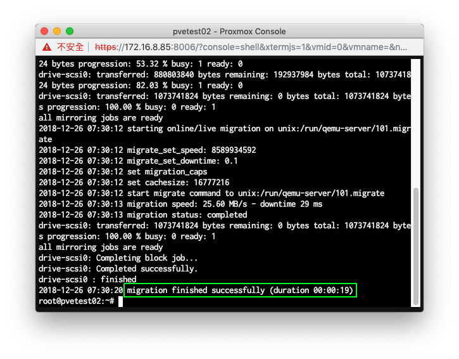Click the red close window button

tap(44, 31)
